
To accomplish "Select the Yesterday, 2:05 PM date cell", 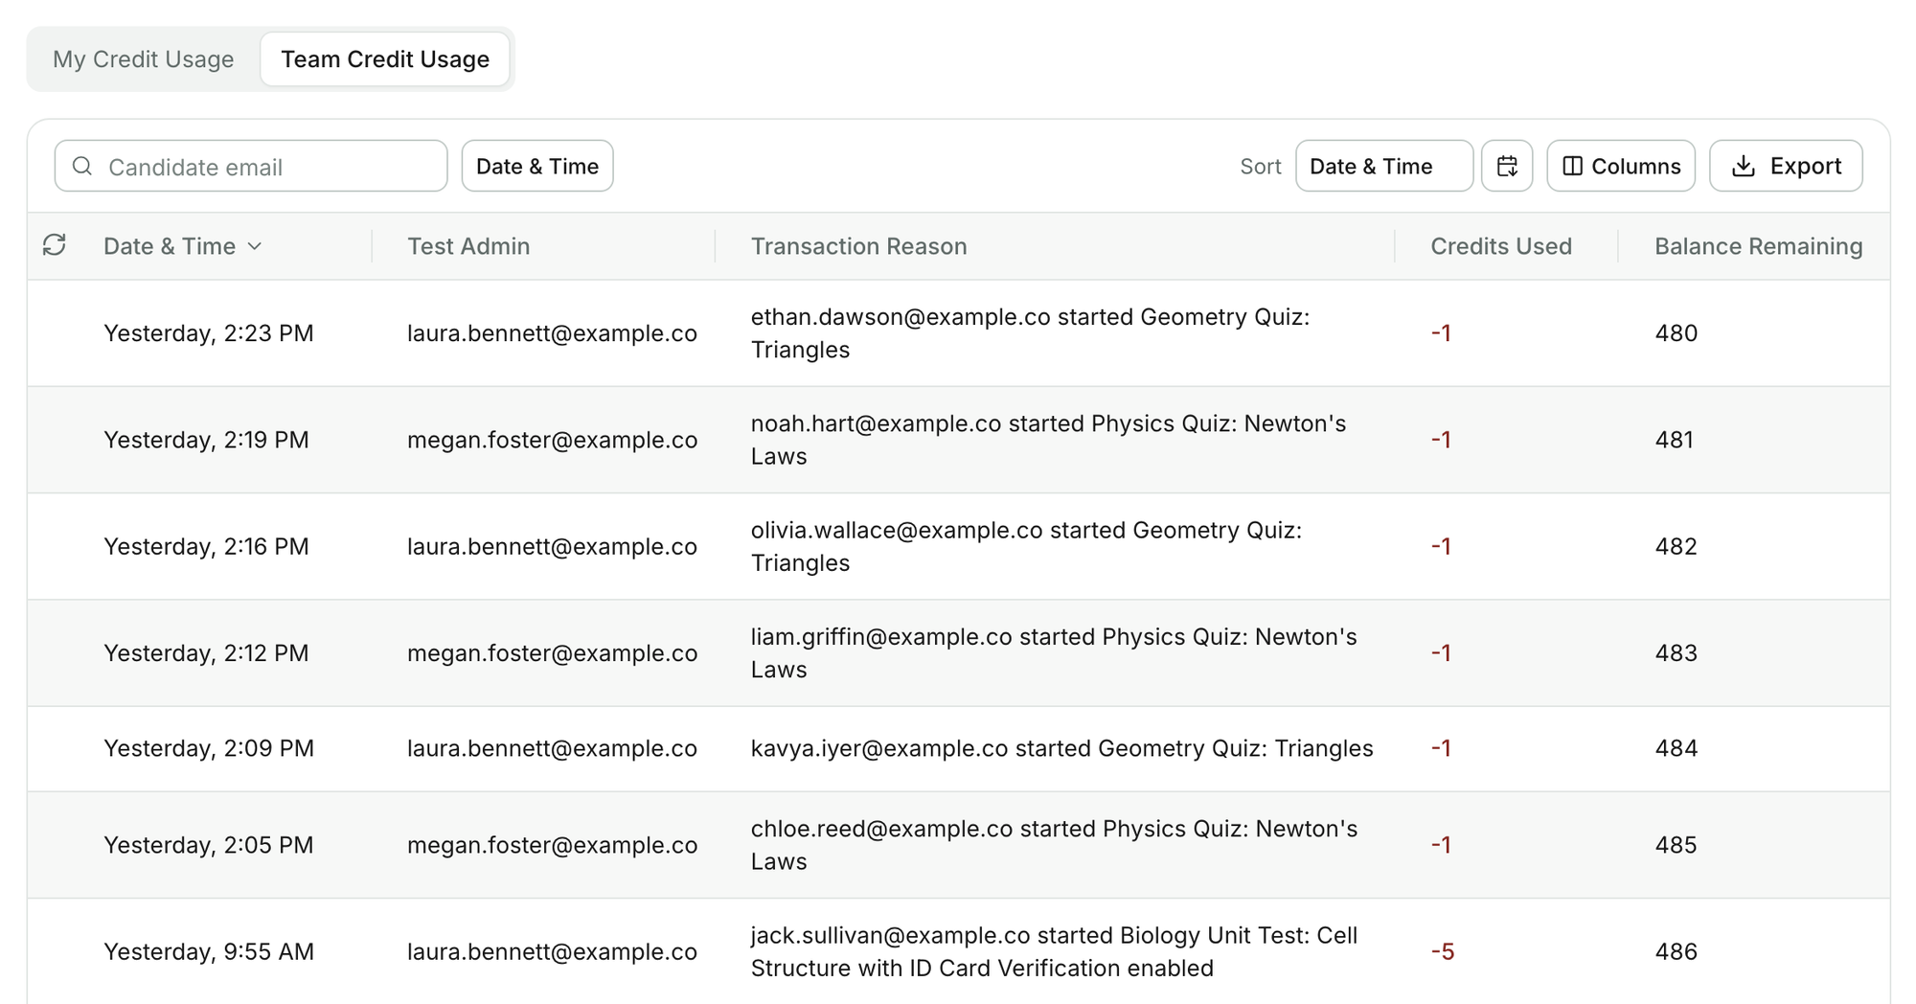I will (209, 845).
